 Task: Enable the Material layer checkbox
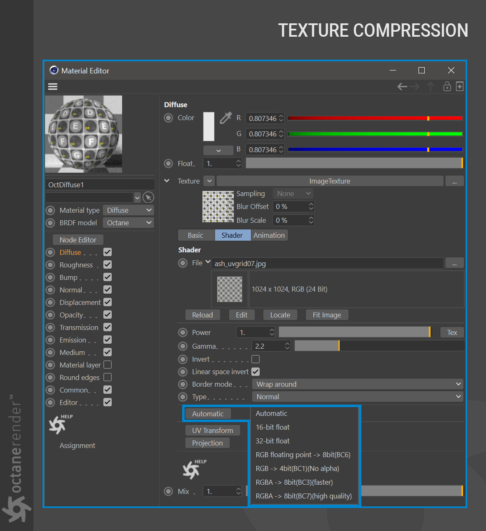pyautogui.click(x=108, y=365)
